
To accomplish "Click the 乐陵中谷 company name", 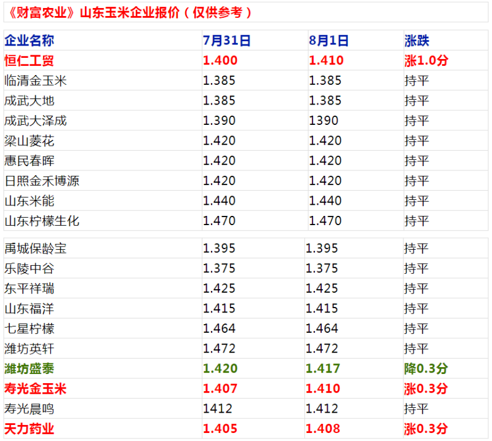I will (29, 268).
